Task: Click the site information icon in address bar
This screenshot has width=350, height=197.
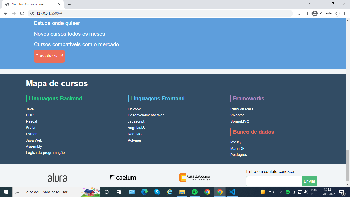Action: pyautogui.click(x=32, y=13)
